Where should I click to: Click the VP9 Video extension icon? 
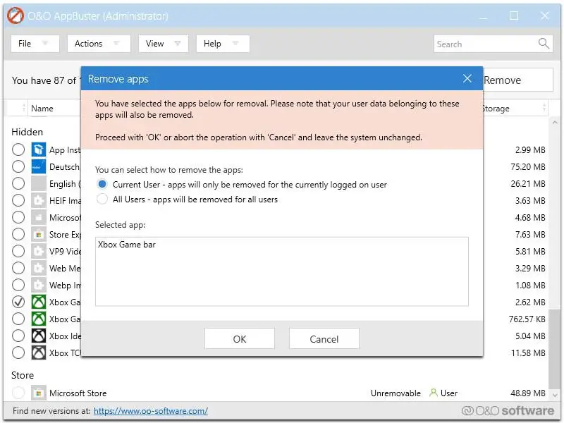pyautogui.click(x=39, y=251)
